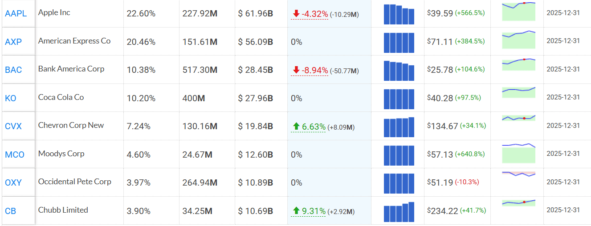Click the 9.31% change for Chubb

click(314, 211)
